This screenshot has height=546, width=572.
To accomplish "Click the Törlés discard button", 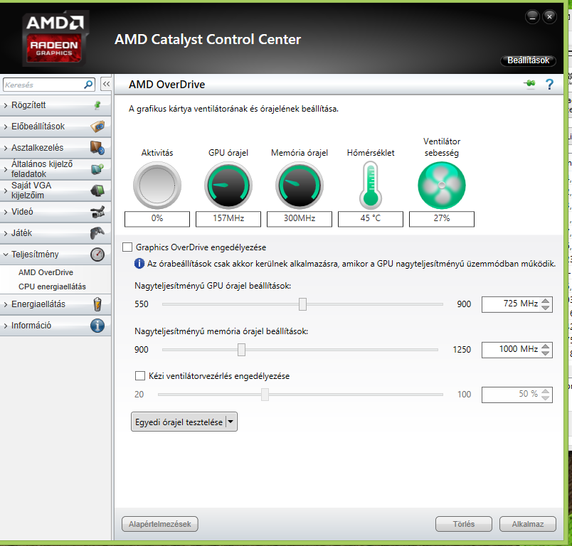I will (464, 524).
